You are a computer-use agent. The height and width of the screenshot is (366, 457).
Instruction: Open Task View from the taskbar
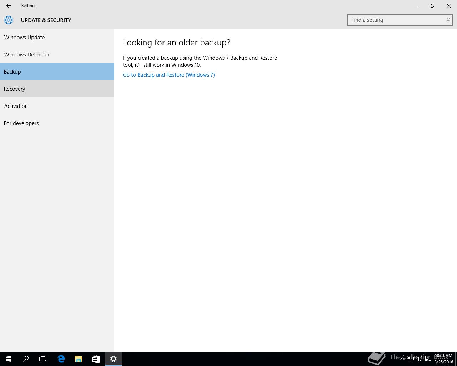43,359
